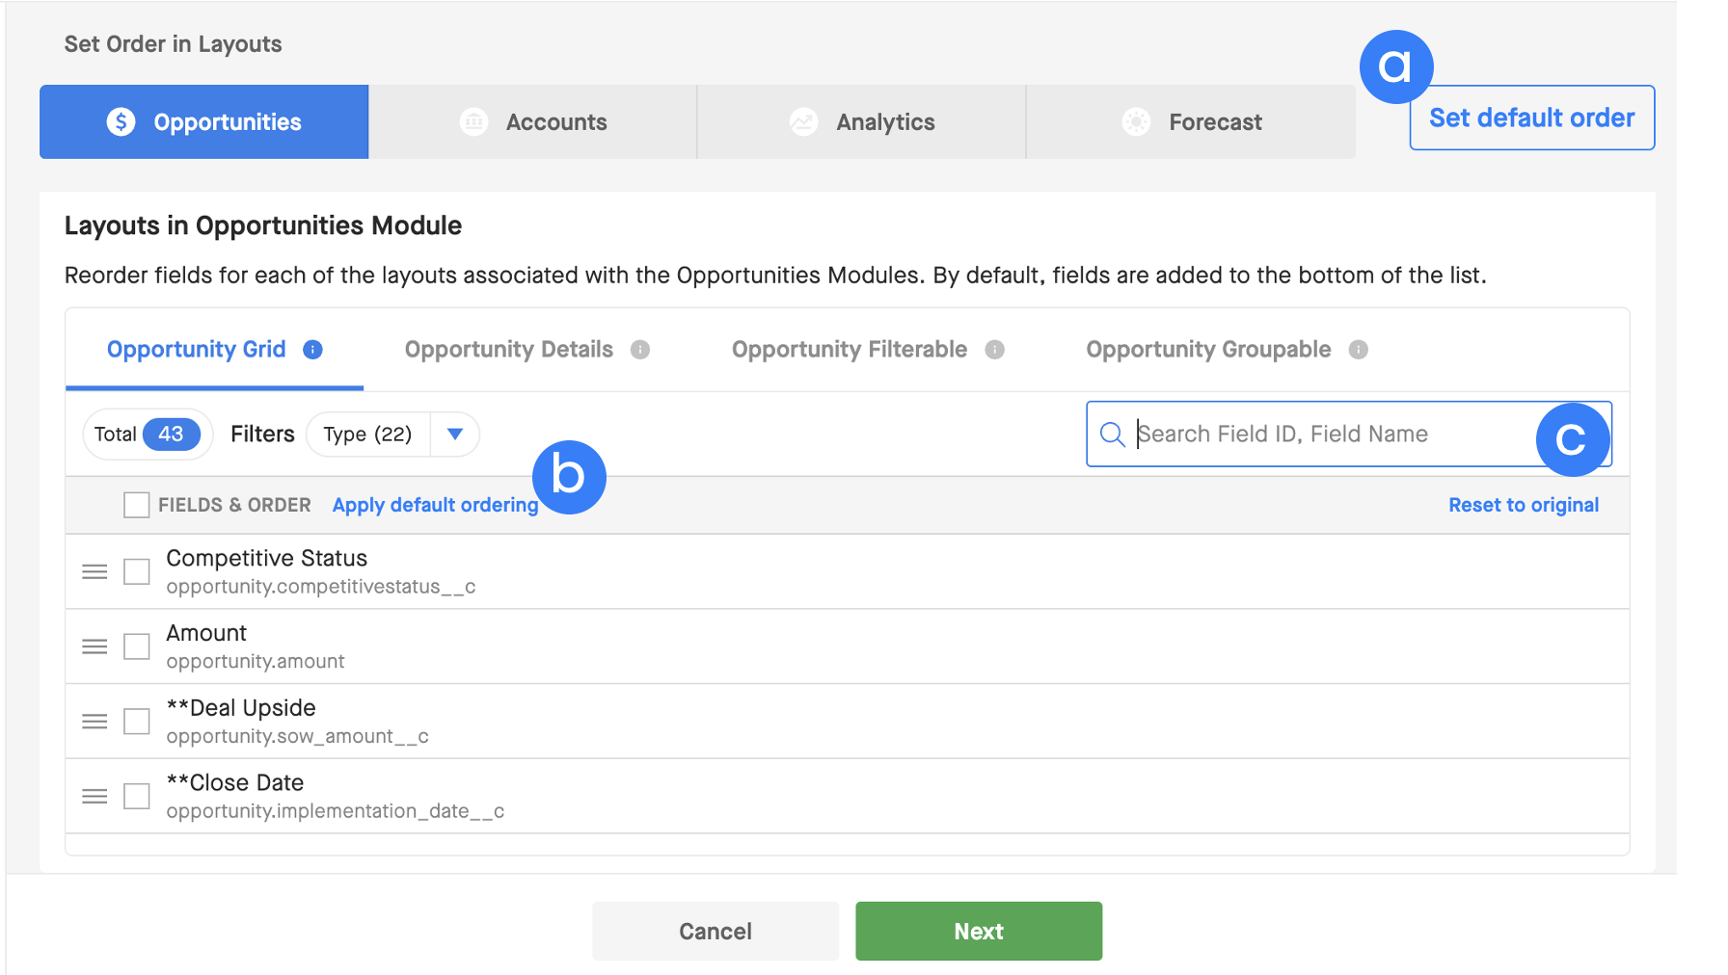Switch to Opportunity Details tab

(509, 350)
